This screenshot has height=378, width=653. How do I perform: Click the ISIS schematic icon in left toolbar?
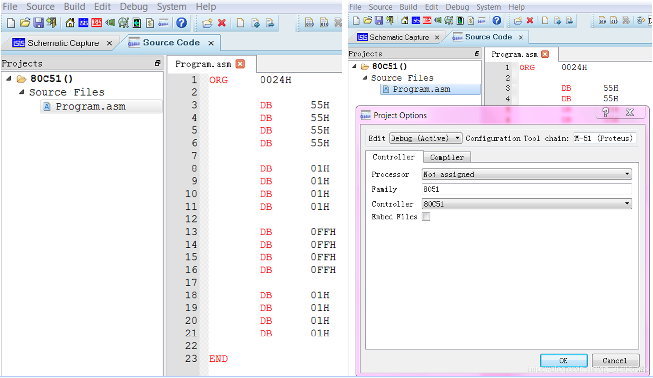click(x=83, y=23)
